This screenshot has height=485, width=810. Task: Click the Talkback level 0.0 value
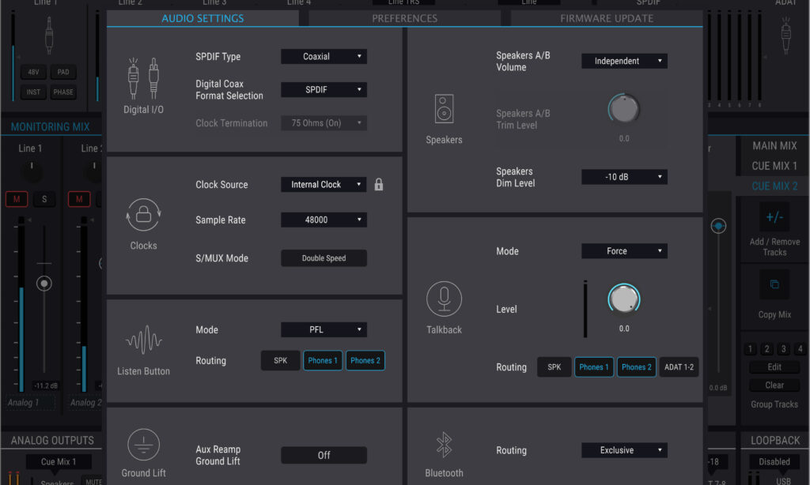[x=624, y=329]
